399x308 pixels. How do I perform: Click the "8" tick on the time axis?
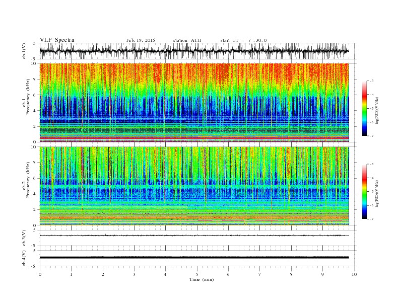click(x=291, y=274)
